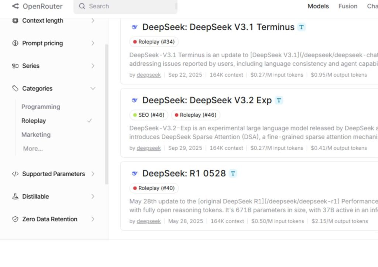Screen dimensions: 378x267
Task: Open deepseek author link under R1 0528
Action: 149,221
